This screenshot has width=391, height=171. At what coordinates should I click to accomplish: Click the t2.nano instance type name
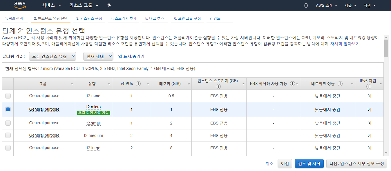click(93, 96)
